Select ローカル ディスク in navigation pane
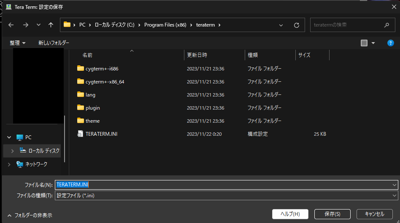Screen dimensions: 400x223 click(44, 151)
